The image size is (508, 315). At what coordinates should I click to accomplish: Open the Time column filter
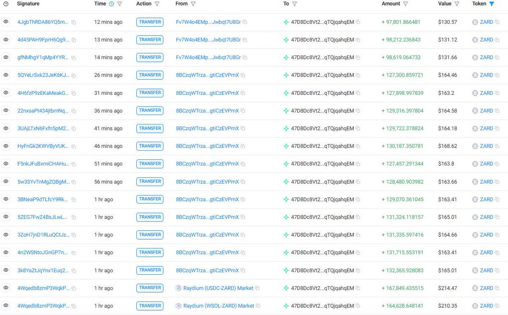click(119, 4)
